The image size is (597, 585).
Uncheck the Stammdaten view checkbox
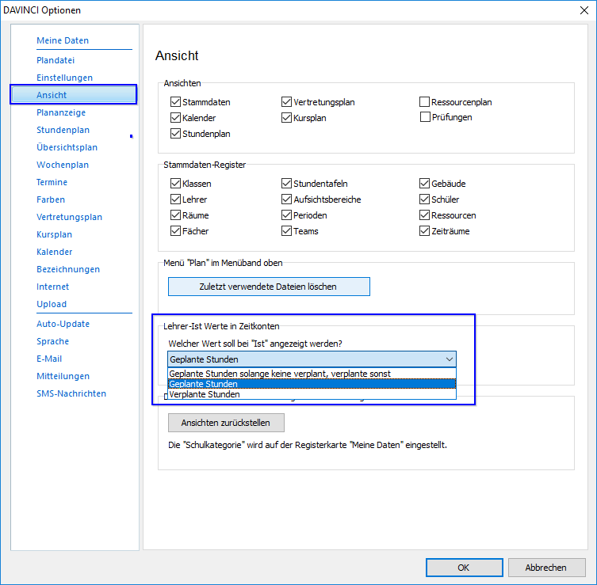175,102
